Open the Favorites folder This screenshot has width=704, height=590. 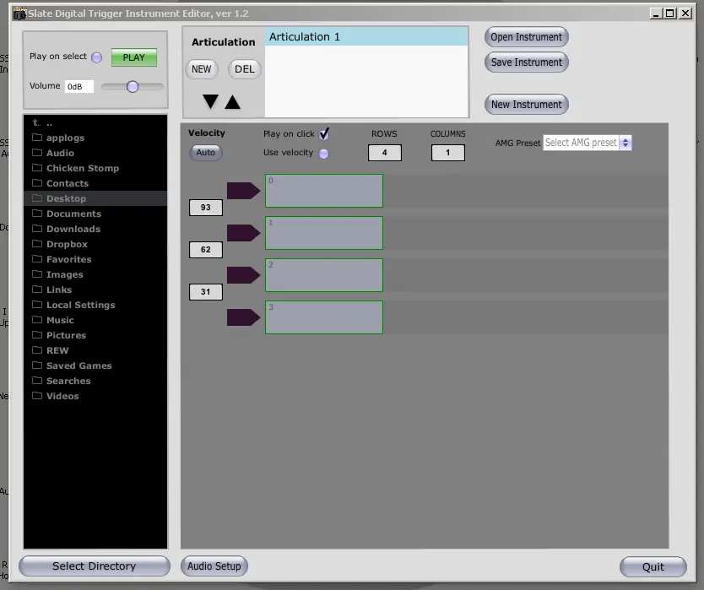click(x=95, y=259)
